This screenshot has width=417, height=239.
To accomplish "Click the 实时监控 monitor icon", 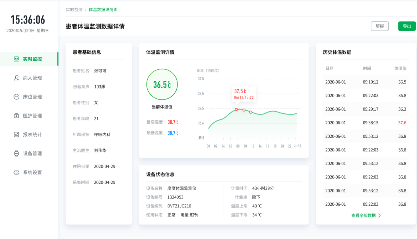I will click(16, 59).
